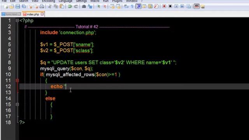Viewport: 249px width, 140px height.
Task: Click the 'sname' string on line 5
Action: click(x=83, y=45)
